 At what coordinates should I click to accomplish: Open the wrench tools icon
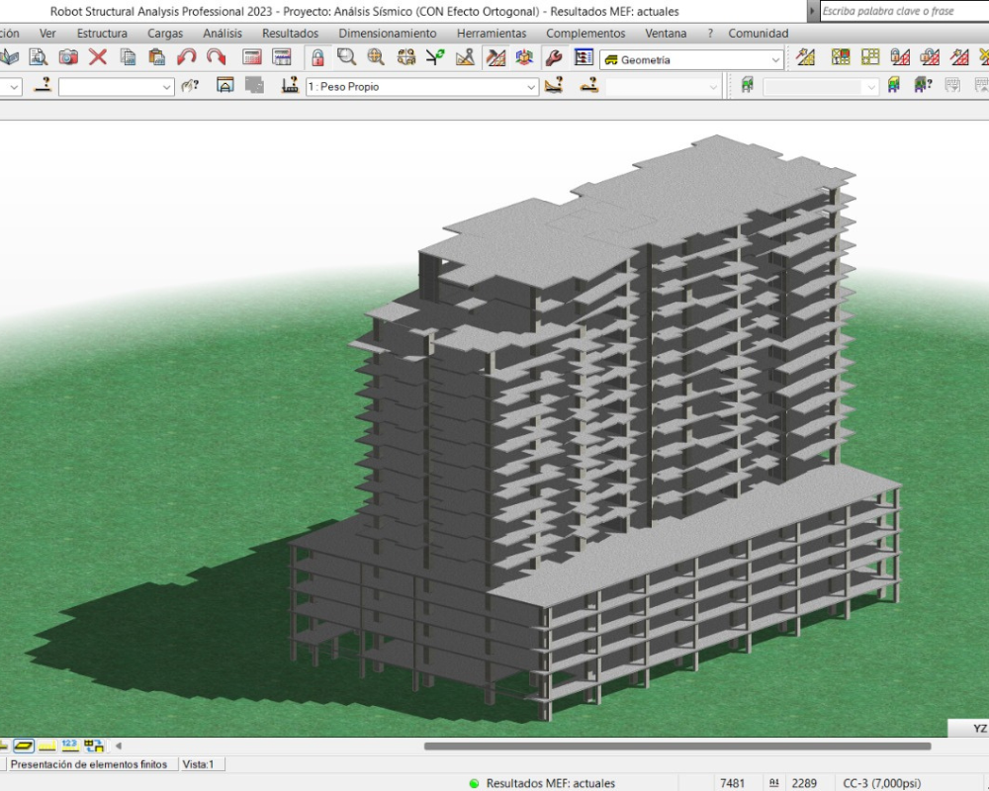(x=554, y=57)
